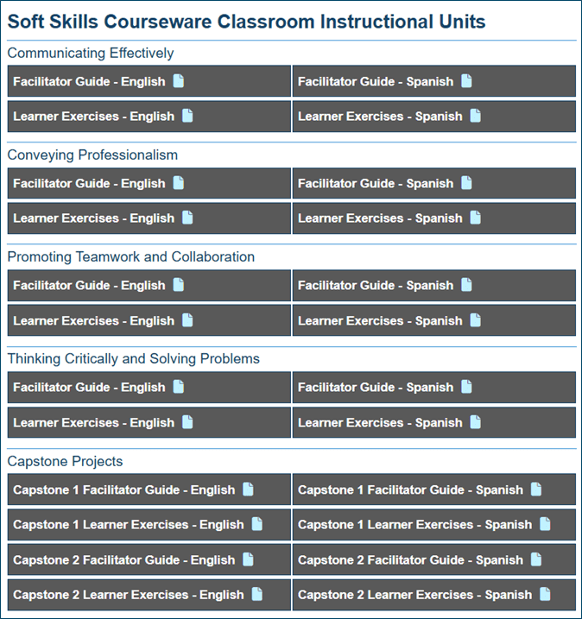Click document icon beside Capstone 1 Facilitator Guide - English

249,490
